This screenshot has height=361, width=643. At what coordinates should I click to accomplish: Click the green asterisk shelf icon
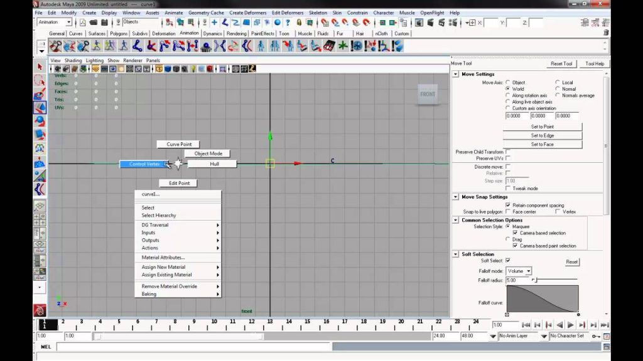[343, 46]
